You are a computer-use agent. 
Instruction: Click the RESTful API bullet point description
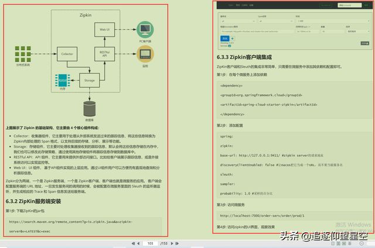point(86,160)
